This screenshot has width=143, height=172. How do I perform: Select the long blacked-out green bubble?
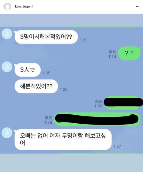(x=98, y=119)
